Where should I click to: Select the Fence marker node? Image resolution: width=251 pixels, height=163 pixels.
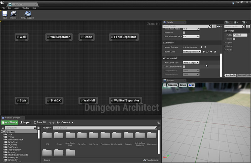87,37
